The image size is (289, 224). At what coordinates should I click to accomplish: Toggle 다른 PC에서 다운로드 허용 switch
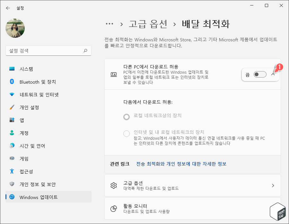[260, 74]
